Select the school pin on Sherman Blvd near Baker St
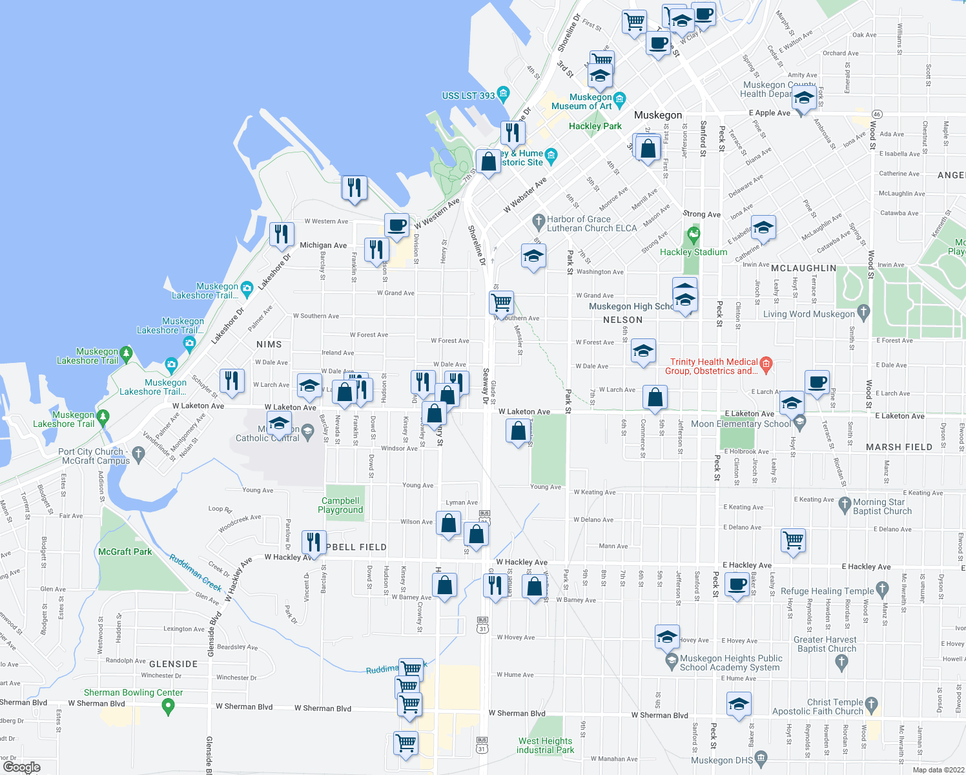The width and height of the screenshot is (966, 775). pyautogui.click(x=739, y=706)
